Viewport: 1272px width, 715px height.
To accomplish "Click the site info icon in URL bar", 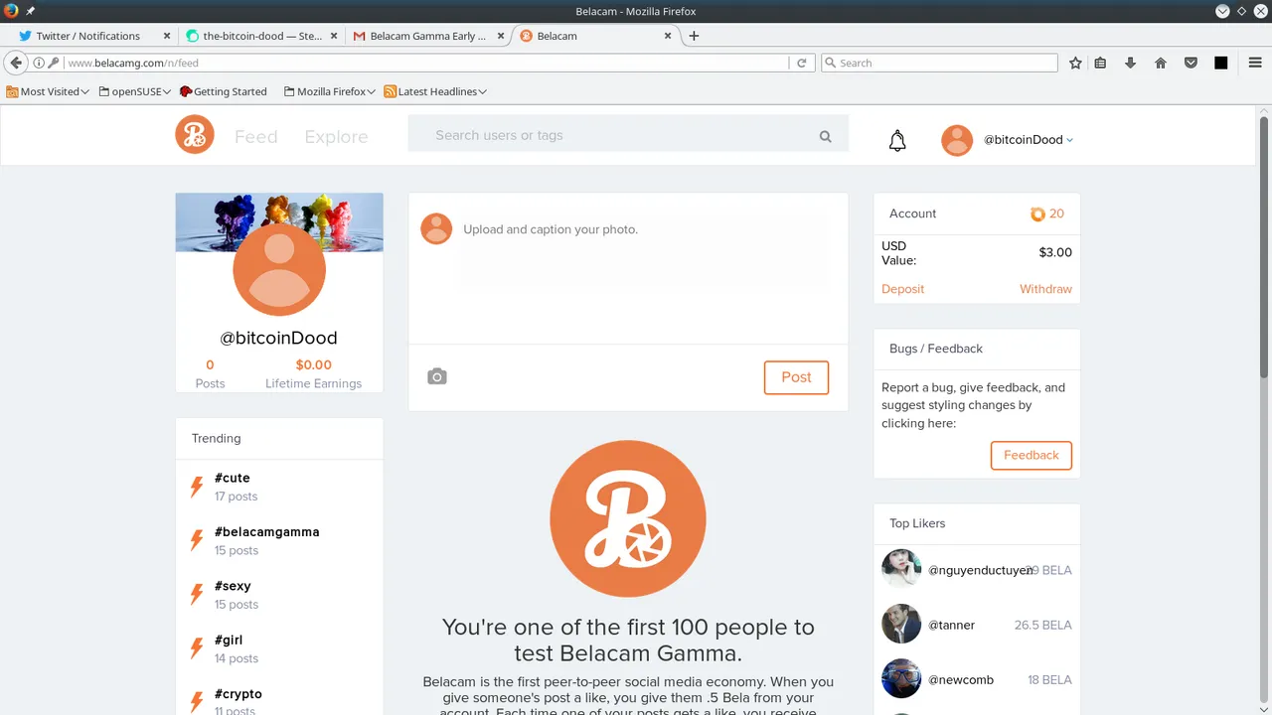I will pos(39,63).
